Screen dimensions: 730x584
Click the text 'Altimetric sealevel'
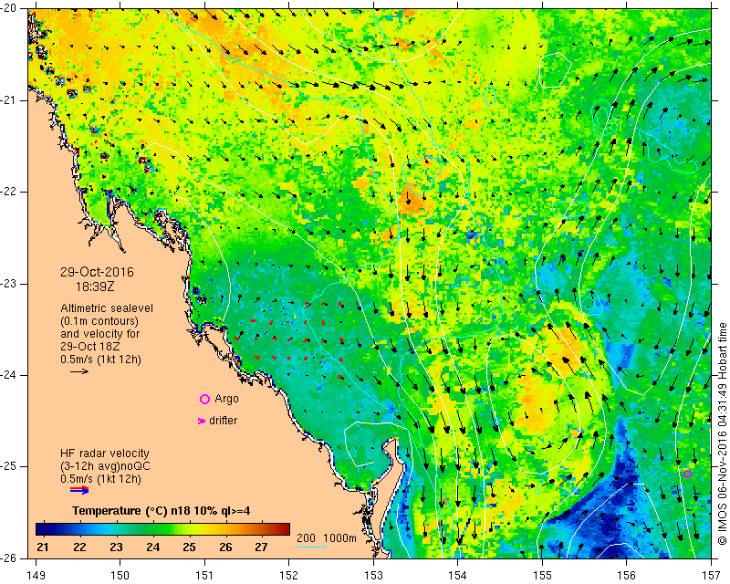pyautogui.click(x=107, y=308)
